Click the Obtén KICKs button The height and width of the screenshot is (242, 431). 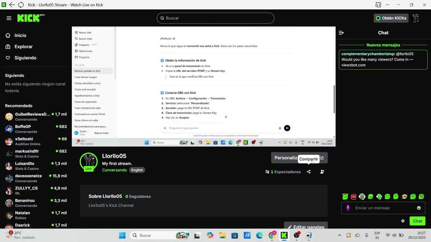(x=391, y=18)
